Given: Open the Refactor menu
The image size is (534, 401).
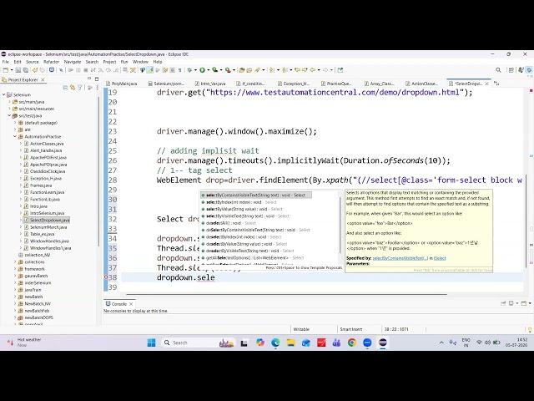Looking at the screenshot, I should 52,62.
